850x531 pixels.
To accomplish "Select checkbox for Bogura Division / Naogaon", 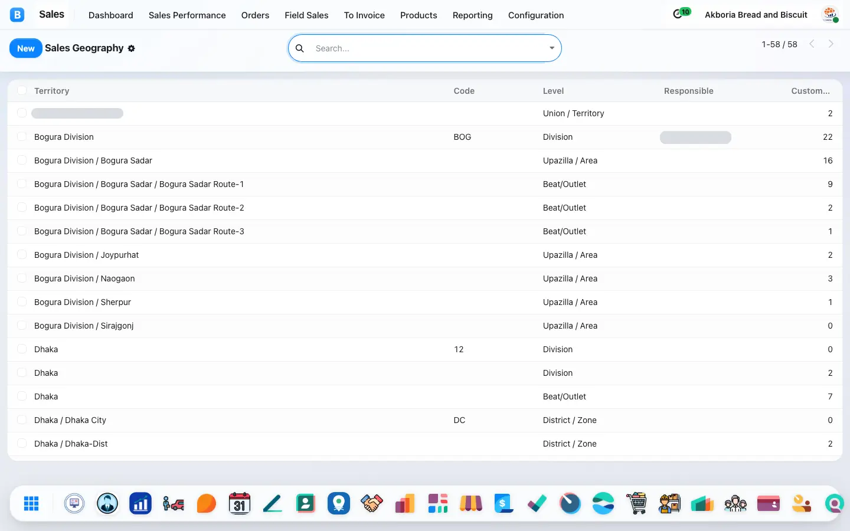I will tap(22, 278).
